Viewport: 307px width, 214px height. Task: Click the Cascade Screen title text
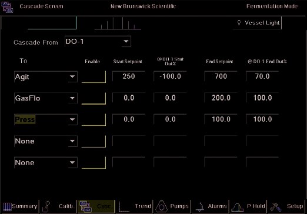[x=41, y=6]
